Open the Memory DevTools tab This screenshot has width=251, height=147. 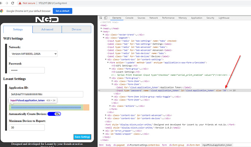tap(183, 18)
